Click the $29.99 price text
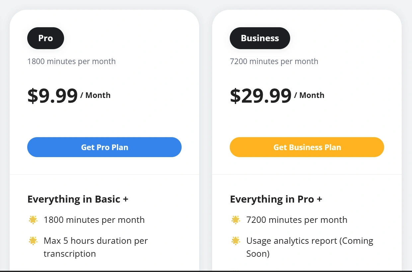 pyautogui.click(x=261, y=96)
